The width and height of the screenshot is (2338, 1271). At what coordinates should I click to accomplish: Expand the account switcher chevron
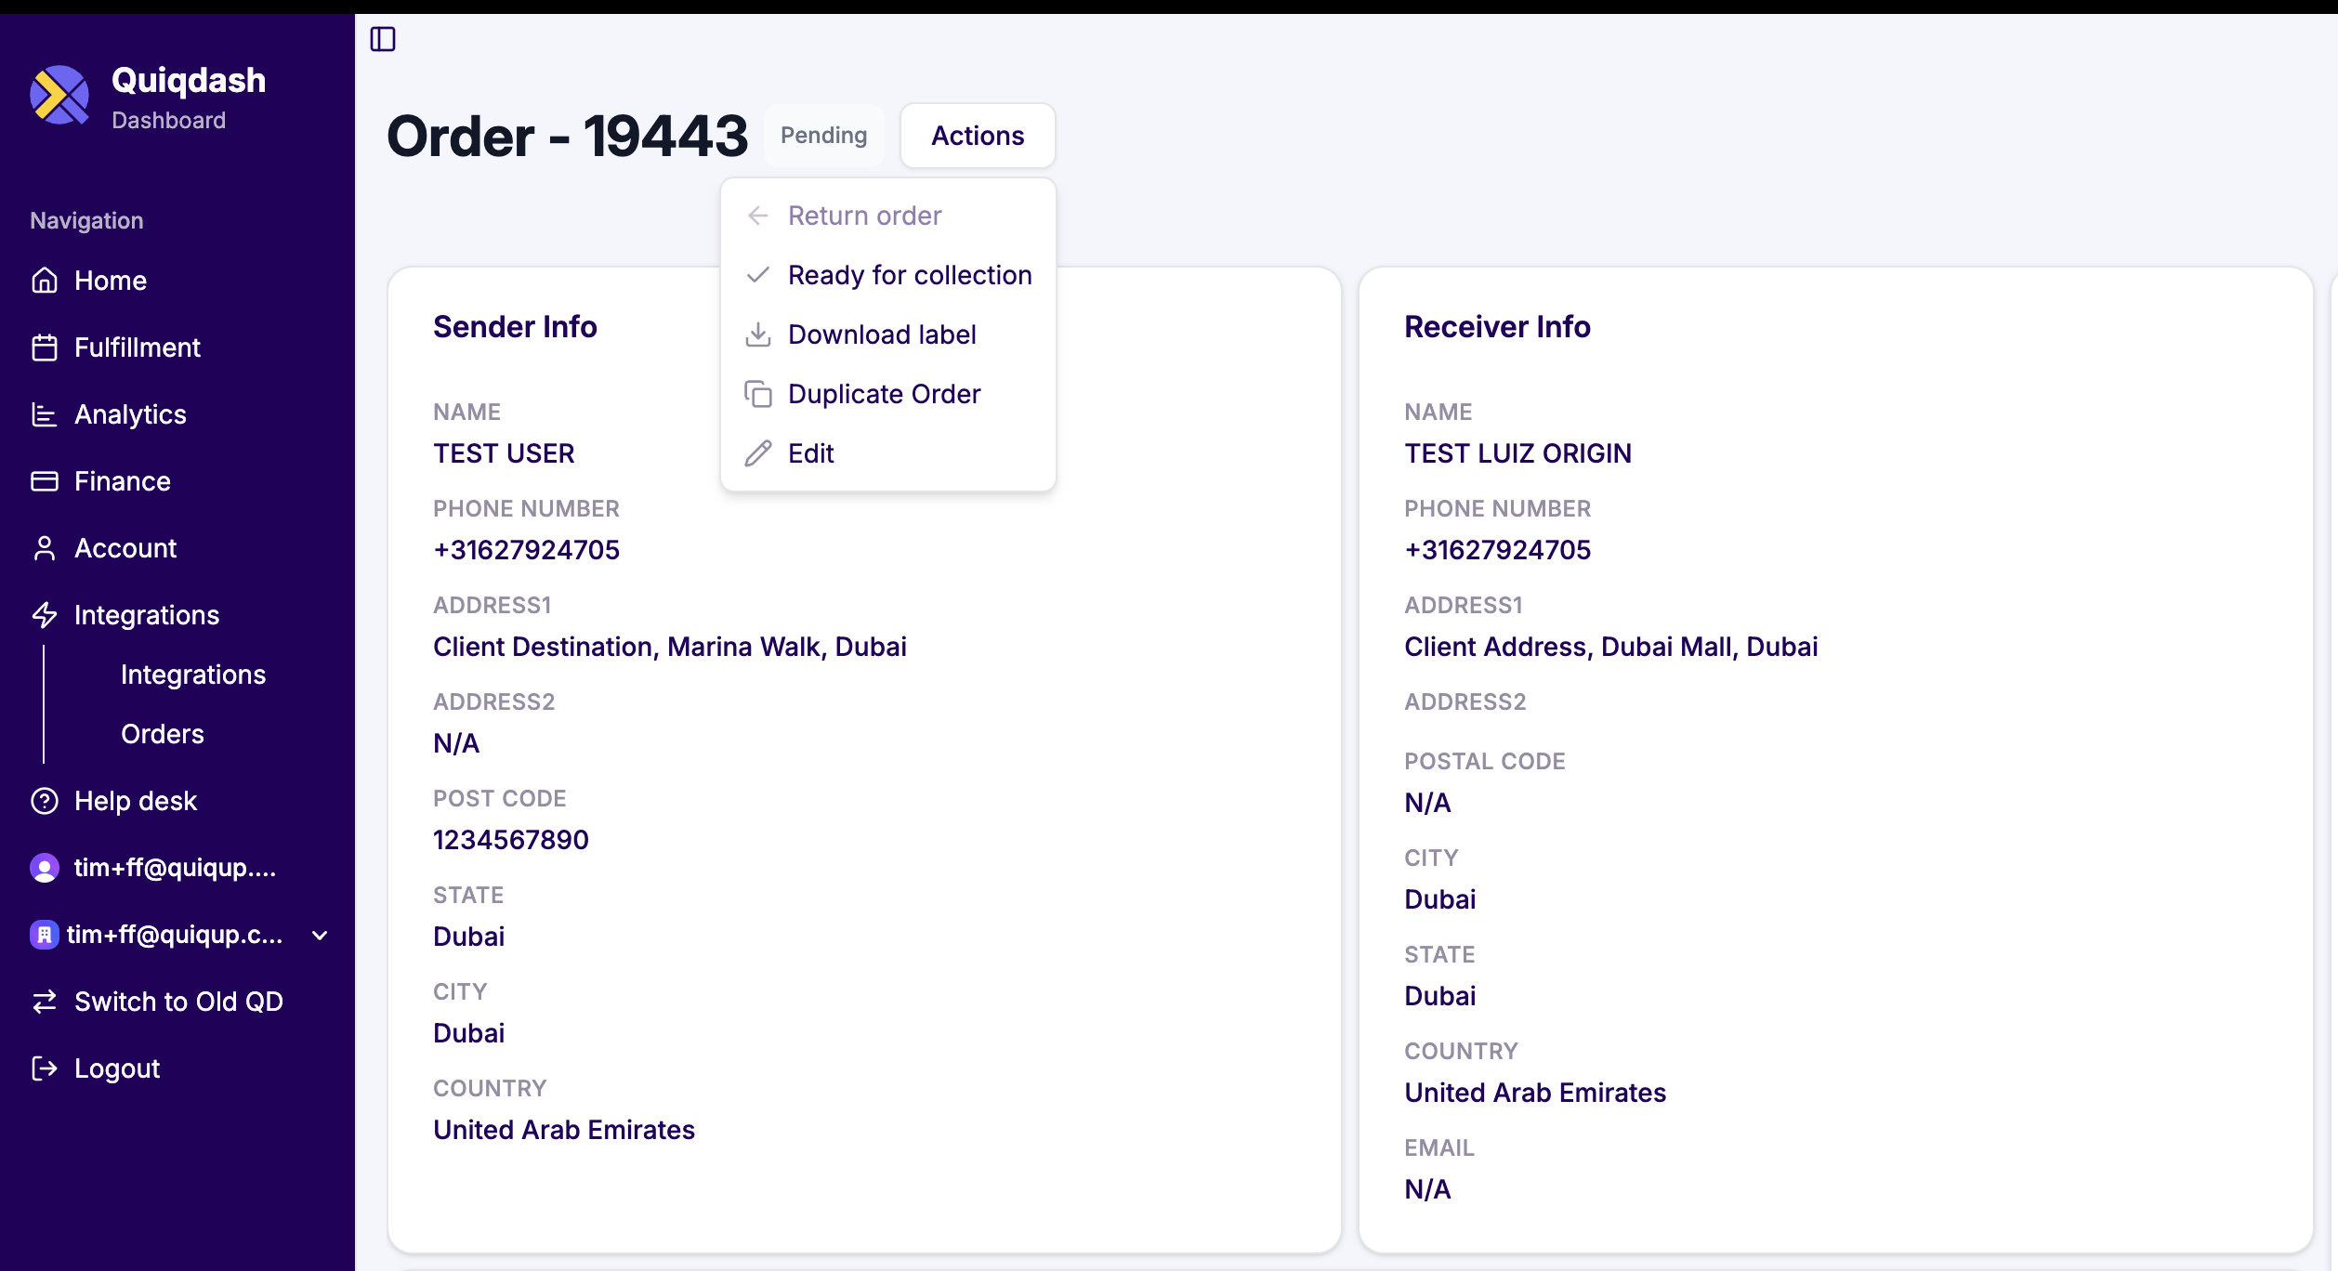pyautogui.click(x=319, y=936)
